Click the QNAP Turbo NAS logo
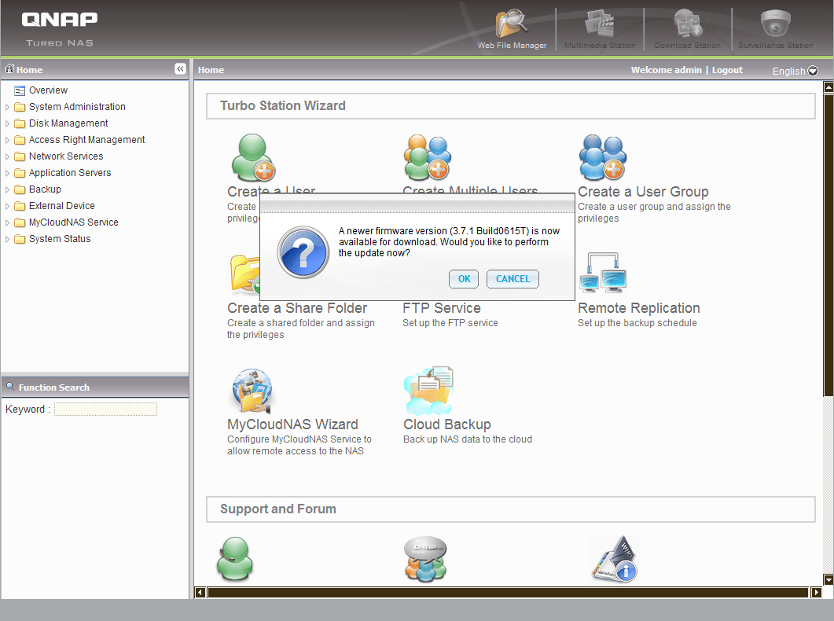The image size is (834, 621). tap(60, 29)
